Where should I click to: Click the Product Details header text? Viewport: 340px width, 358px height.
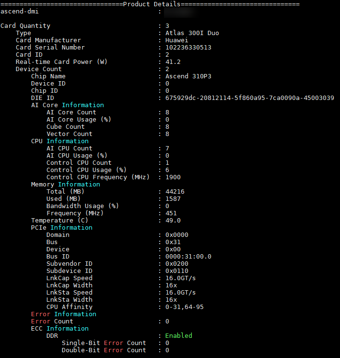pyautogui.click(x=152, y=4)
